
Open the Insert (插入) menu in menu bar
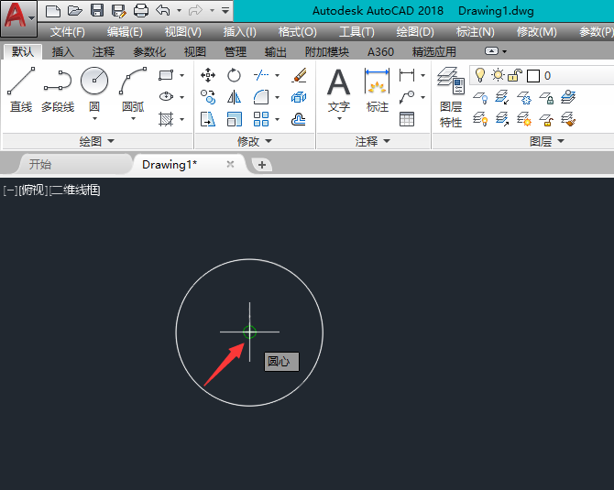tap(240, 32)
